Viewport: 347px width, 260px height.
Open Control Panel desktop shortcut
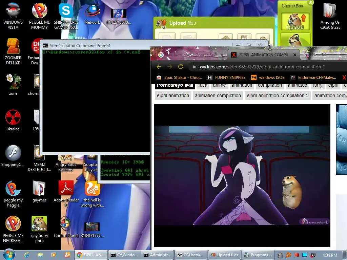pos(66,227)
